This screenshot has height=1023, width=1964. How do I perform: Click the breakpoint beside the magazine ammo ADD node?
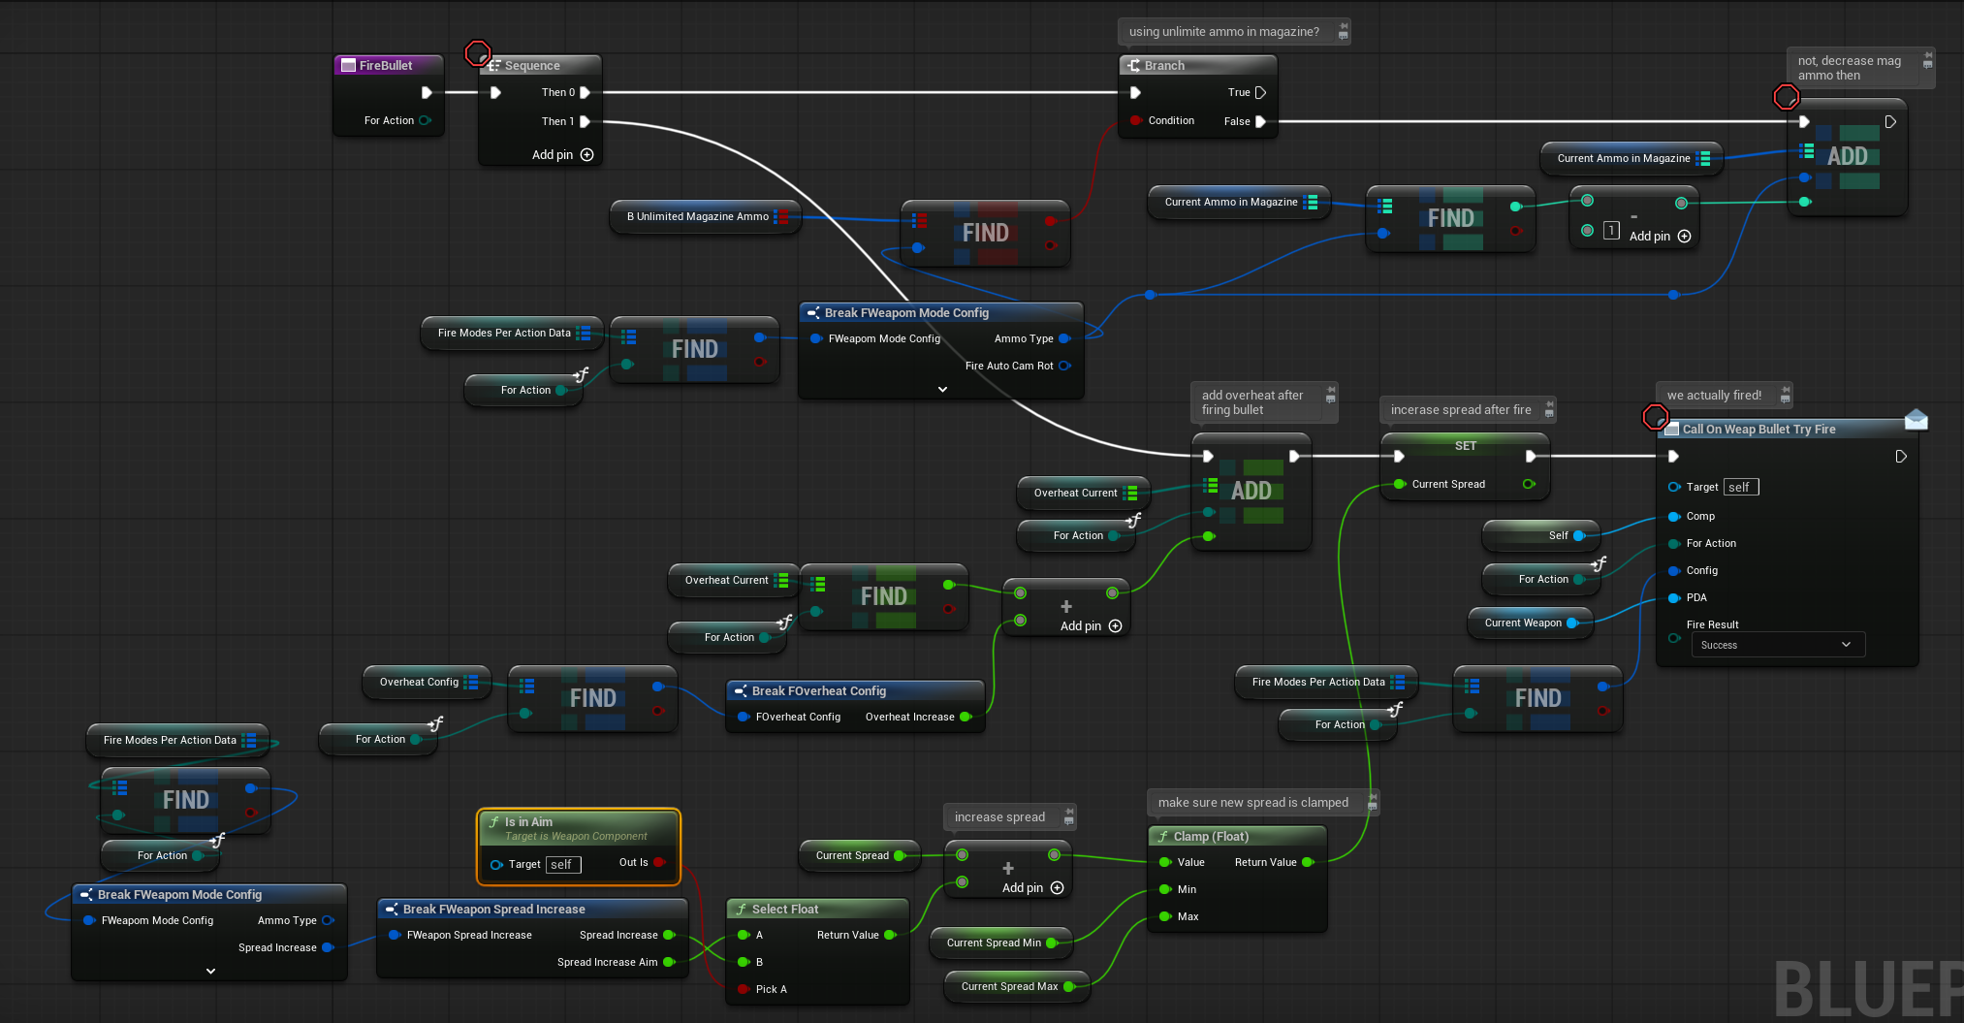click(x=1786, y=97)
